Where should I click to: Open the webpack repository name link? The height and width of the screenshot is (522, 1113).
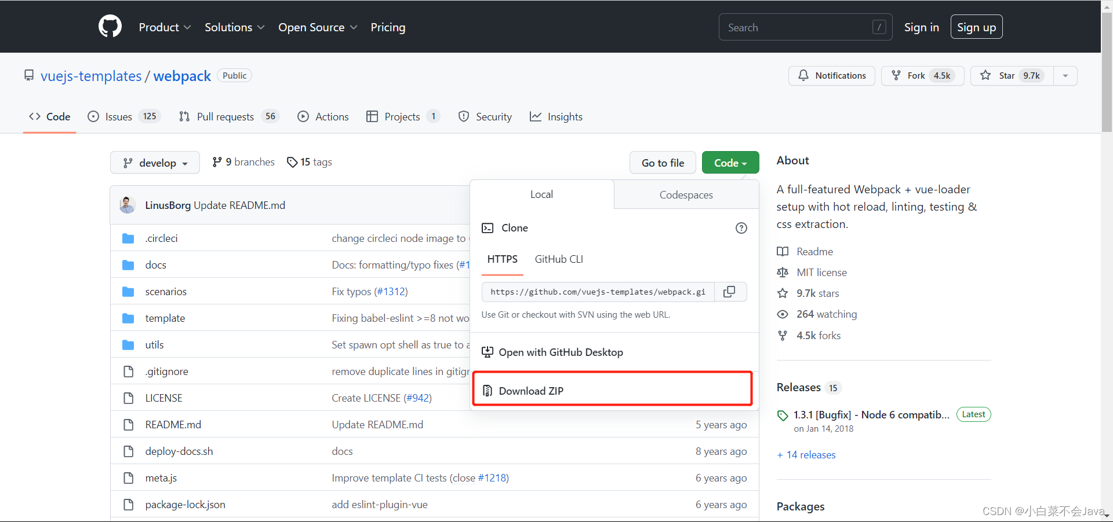[x=182, y=76]
